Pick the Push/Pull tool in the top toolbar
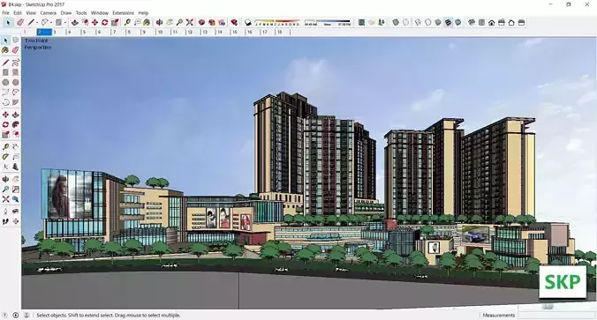Screen dimensions: 597x320 [x=75, y=22]
